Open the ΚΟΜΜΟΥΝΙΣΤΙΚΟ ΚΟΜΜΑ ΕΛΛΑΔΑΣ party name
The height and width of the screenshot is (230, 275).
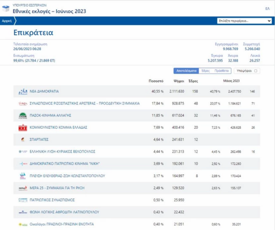coord(58,127)
